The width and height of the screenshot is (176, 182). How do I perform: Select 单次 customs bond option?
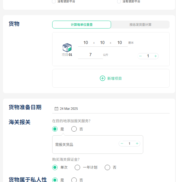point(55,167)
